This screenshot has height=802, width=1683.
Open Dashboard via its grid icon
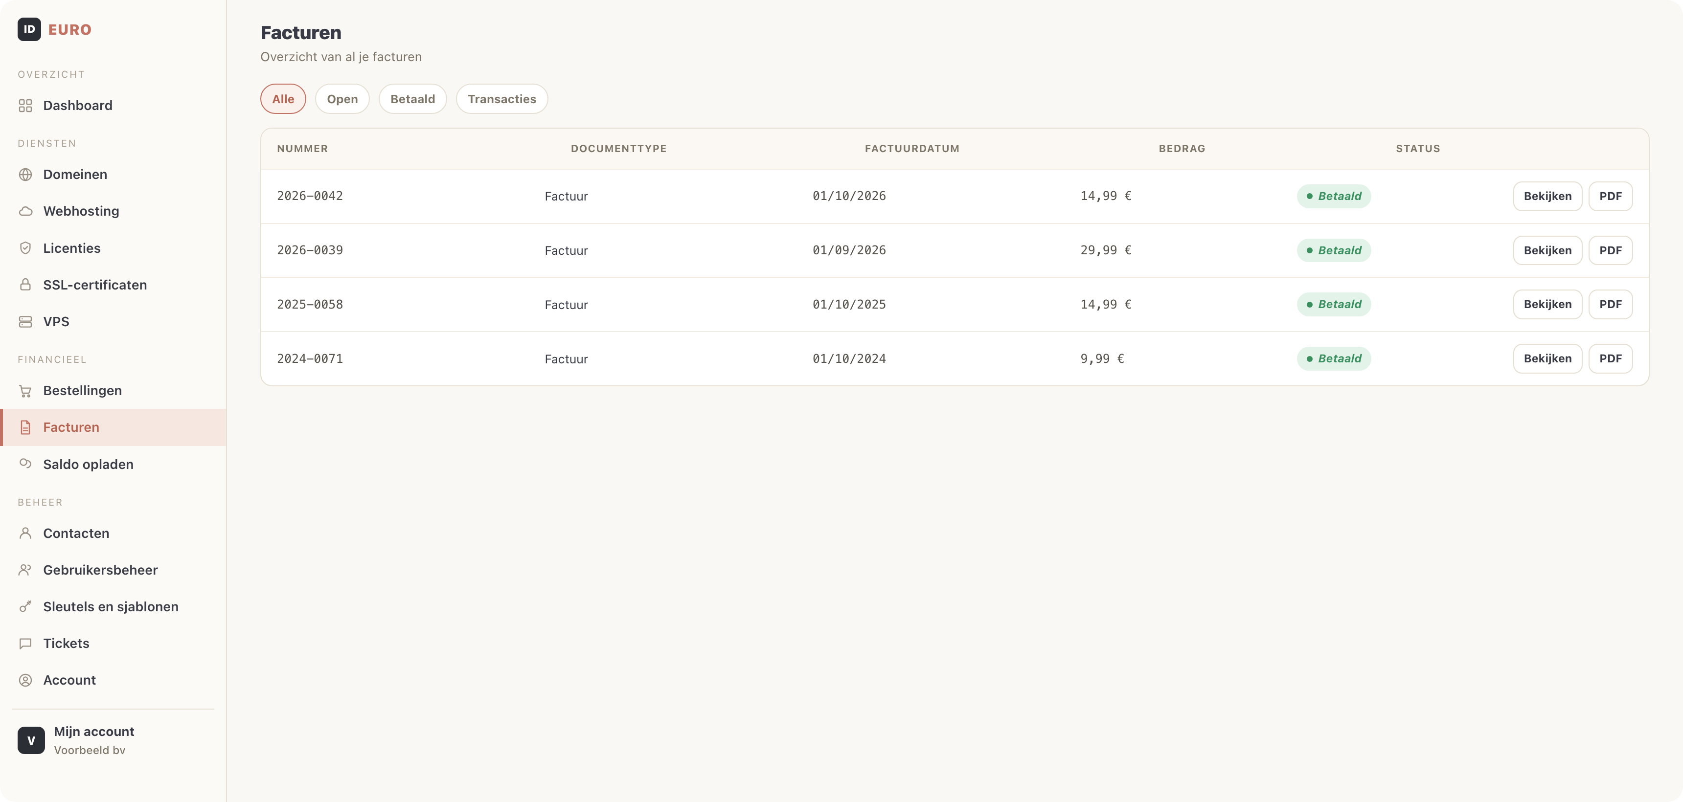[x=25, y=105]
